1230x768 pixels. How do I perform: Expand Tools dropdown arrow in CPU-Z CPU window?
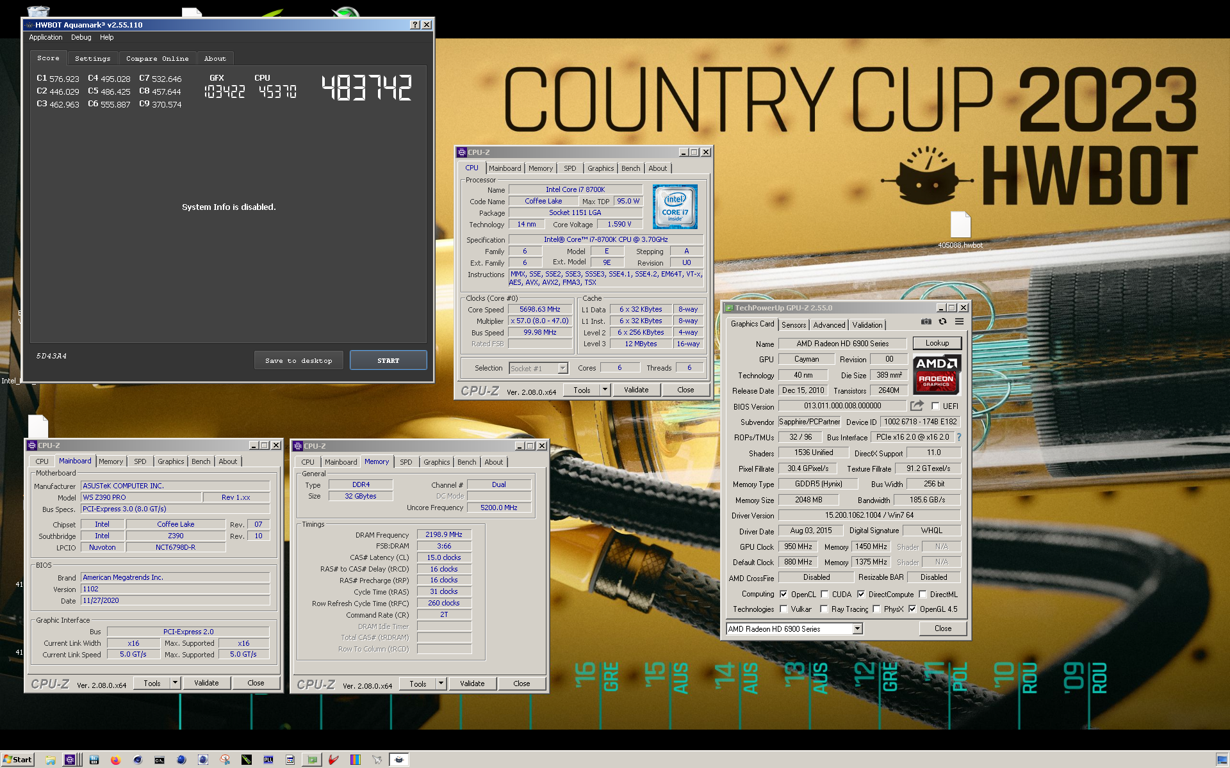coord(605,390)
